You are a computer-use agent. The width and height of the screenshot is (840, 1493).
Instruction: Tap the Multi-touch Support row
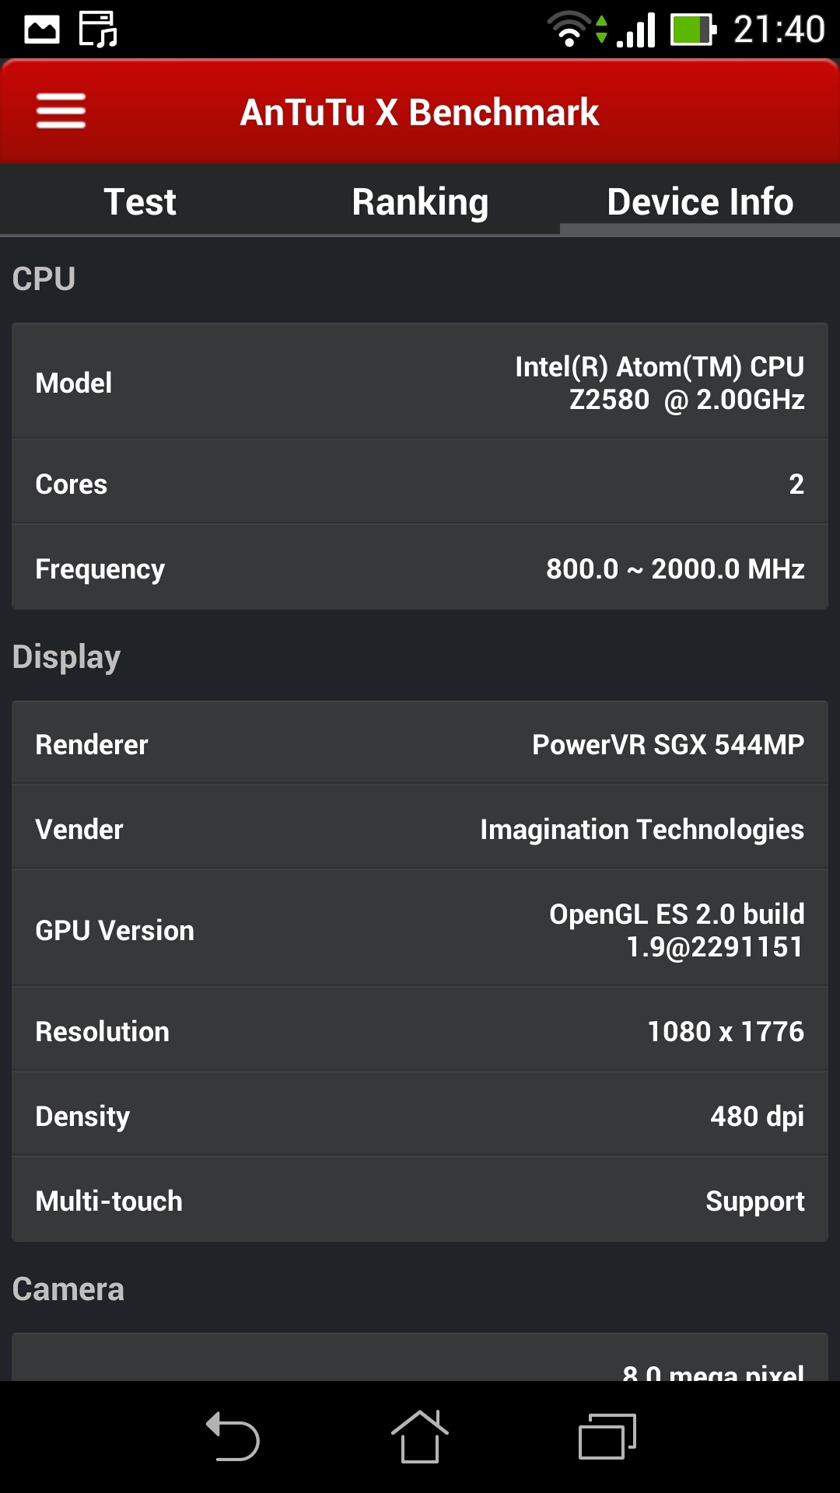[x=420, y=1201]
